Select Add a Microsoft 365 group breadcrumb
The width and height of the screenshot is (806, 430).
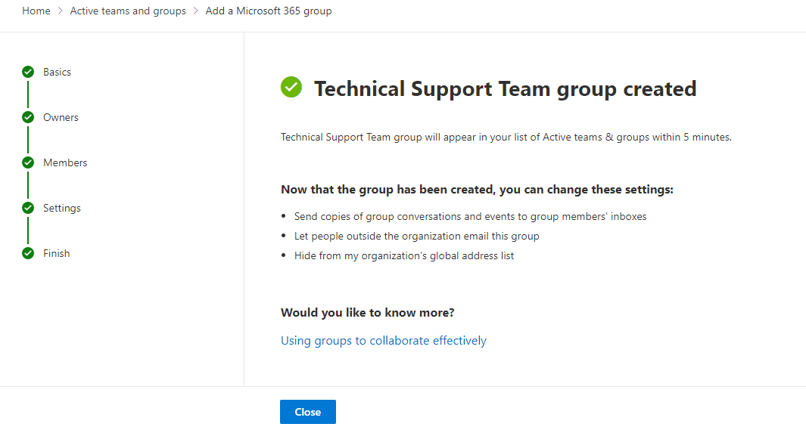tap(269, 11)
